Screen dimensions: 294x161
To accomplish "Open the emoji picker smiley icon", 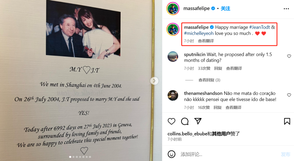I will click(171, 154).
